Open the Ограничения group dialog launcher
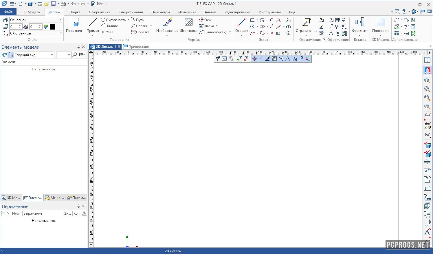The image size is (433, 254). pos(324,40)
